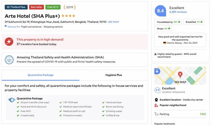213x125 pixels.
Task: Click the Arte Hotel (SHA Plus+) title
Action: [x=32, y=16]
